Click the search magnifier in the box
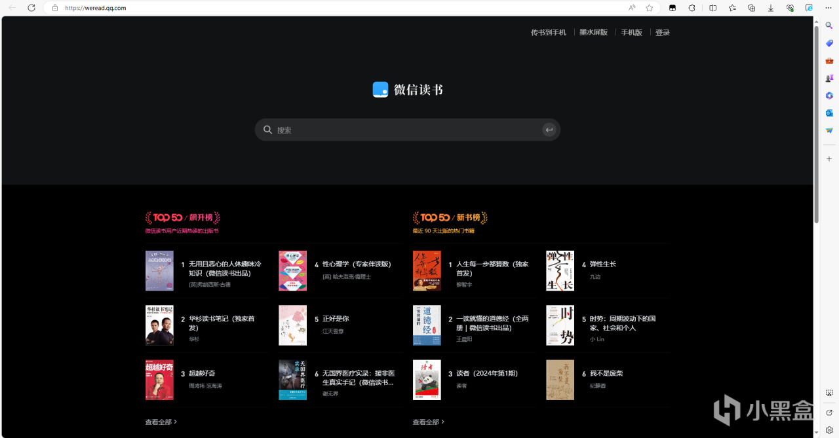Image resolution: width=839 pixels, height=438 pixels. click(x=267, y=130)
